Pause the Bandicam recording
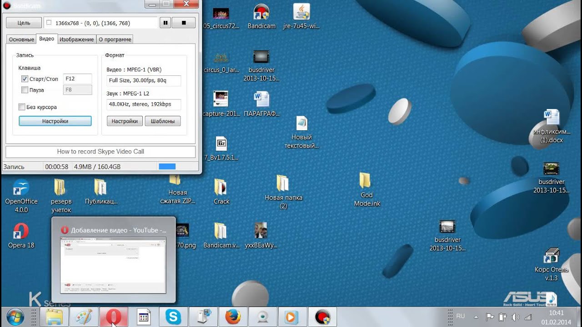 (166, 23)
